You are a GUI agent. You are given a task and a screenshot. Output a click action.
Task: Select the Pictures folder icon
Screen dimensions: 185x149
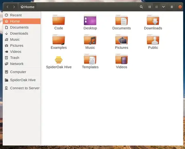point(122,39)
